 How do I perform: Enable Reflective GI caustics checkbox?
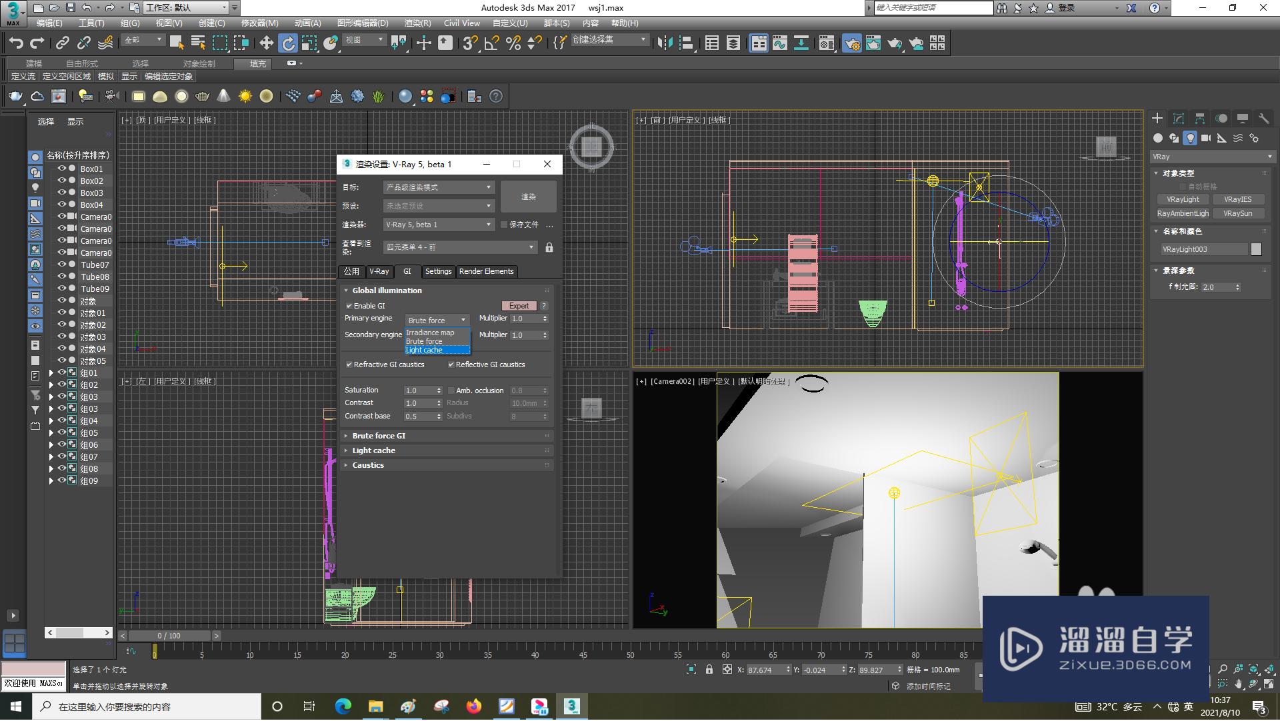[x=452, y=364]
